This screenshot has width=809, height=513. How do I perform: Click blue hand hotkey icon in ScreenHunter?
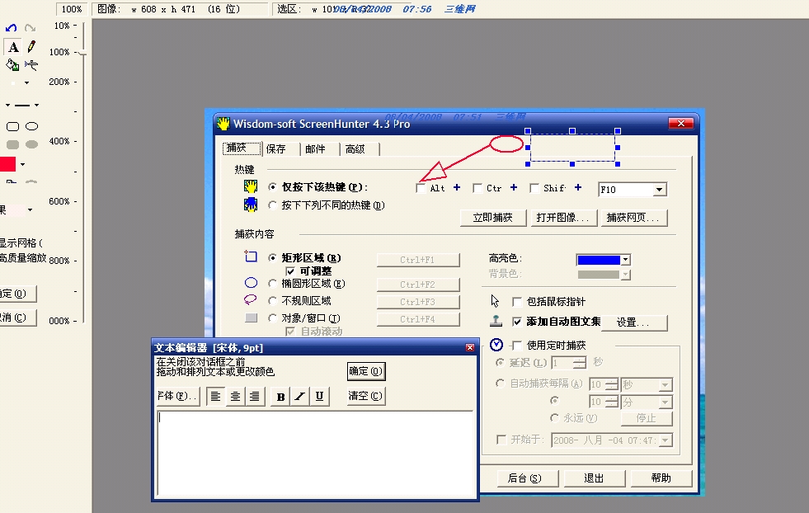251,205
